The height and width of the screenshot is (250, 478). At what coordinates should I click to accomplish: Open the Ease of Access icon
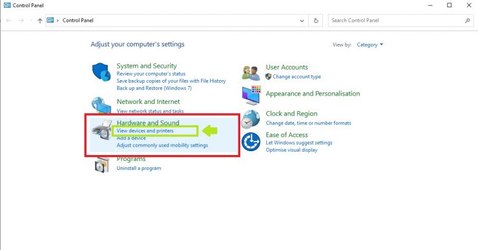coord(251,141)
